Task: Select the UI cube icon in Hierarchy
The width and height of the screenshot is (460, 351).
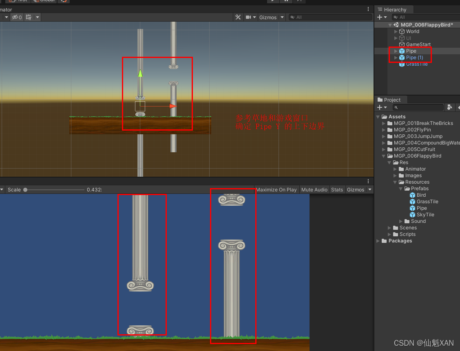Action: click(402, 38)
